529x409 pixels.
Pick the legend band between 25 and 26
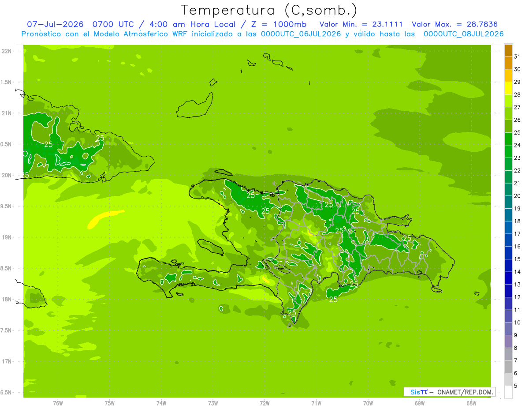click(x=508, y=126)
